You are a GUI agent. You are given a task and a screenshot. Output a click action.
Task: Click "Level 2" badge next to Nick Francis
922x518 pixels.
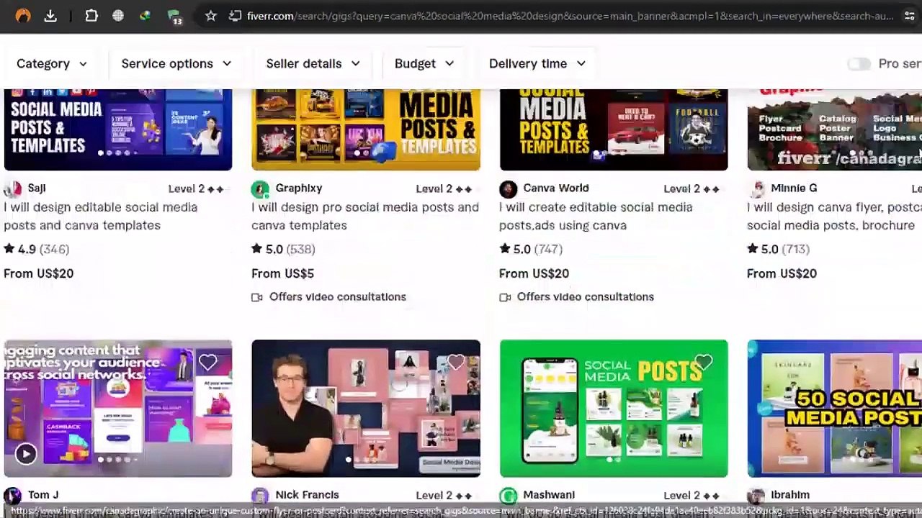(444, 496)
